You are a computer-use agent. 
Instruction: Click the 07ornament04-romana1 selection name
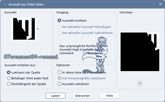point(31,57)
